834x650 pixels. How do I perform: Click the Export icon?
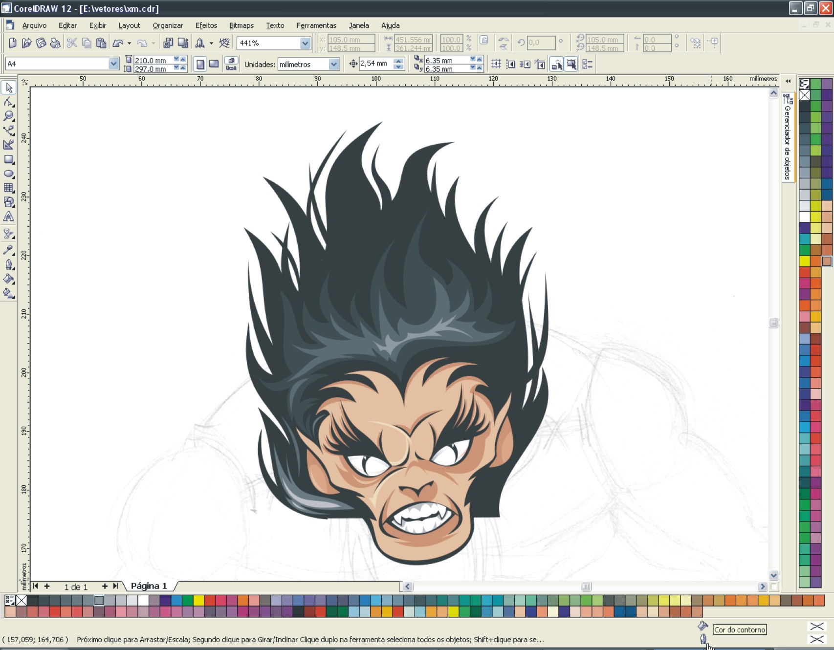pyautogui.click(x=183, y=43)
